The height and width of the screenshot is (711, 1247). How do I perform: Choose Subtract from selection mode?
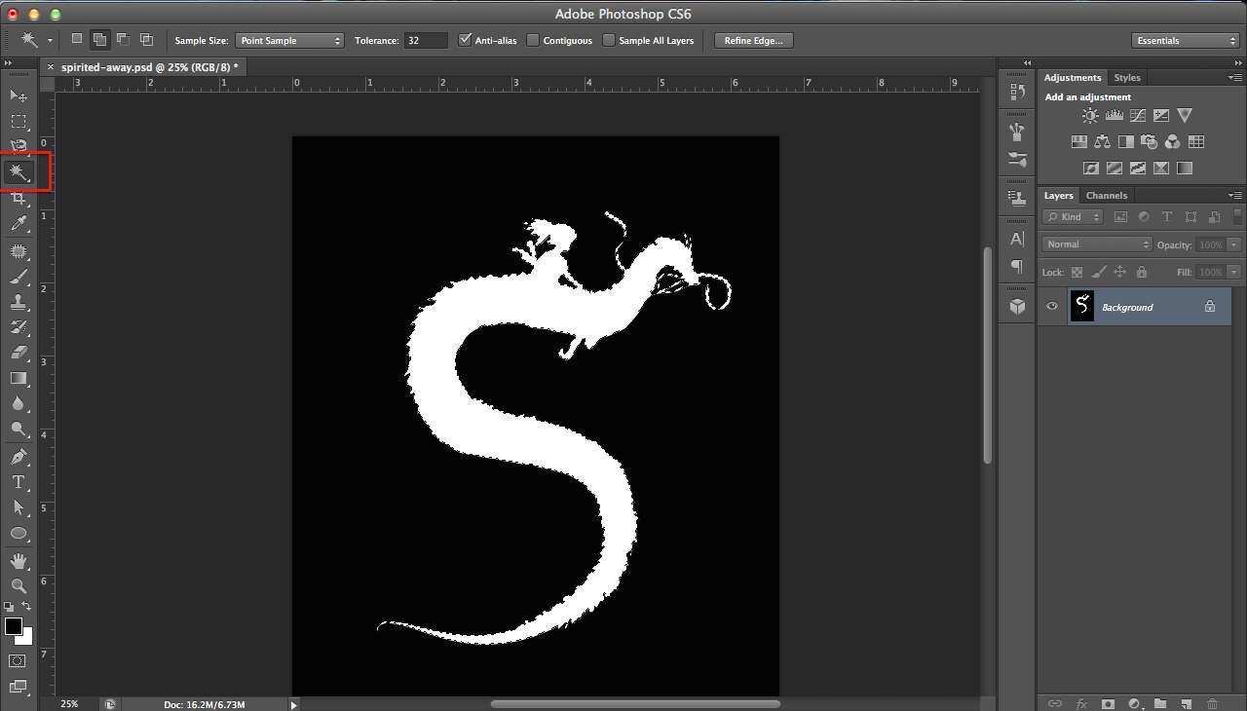123,39
